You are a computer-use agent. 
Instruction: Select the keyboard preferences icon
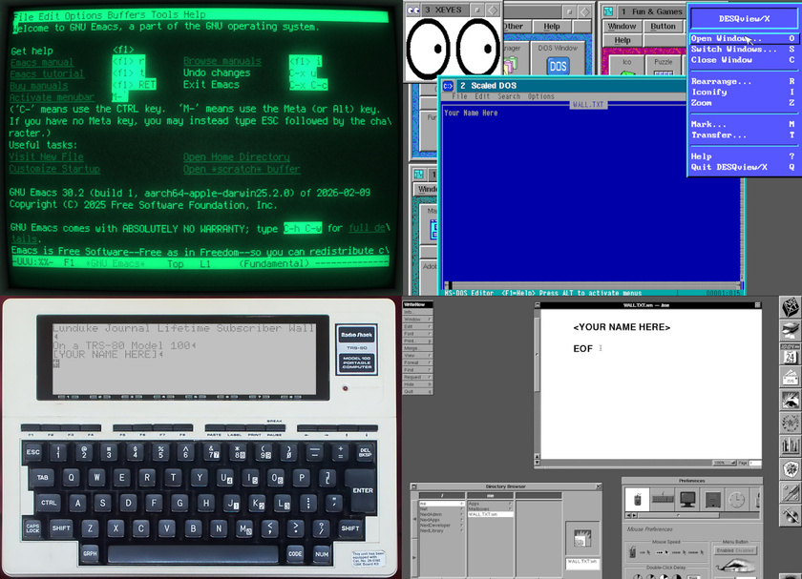click(x=663, y=499)
